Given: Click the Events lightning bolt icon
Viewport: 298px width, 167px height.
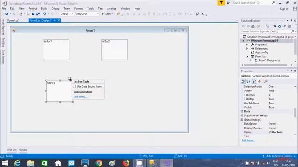Looking at the screenshot, I should point(260,81).
